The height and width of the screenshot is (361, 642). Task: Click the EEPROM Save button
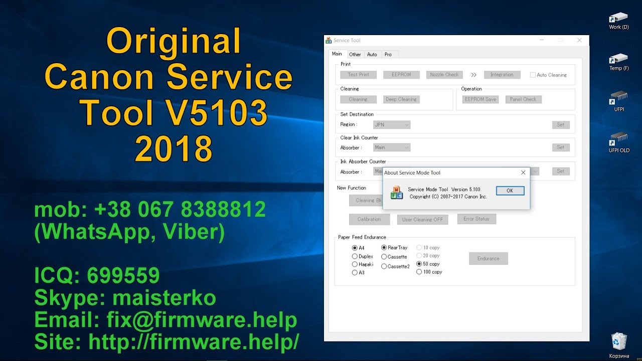click(480, 99)
